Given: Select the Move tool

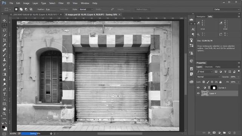Looking at the screenshot, I should pyautogui.click(x=4, y=20).
